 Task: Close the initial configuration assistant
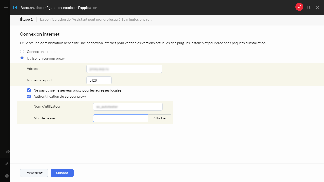click(317, 7)
